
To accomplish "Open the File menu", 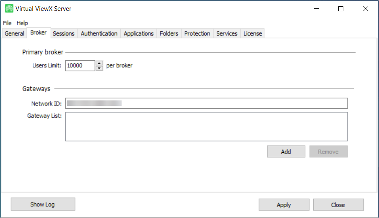I will [x=7, y=23].
